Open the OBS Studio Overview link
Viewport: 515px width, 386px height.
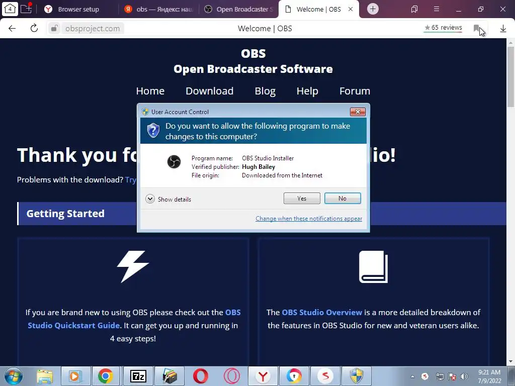point(322,312)
